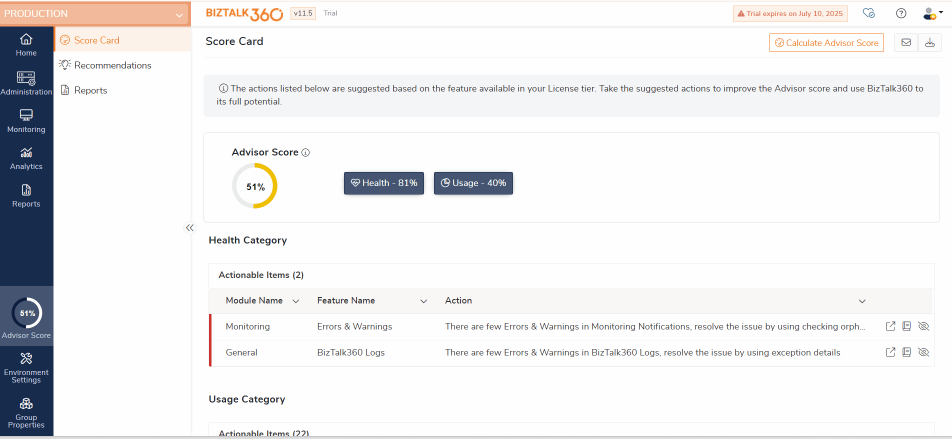Screen dimensions: 952x439
Task: Click the email score card icon
Action: pos(905,42)
